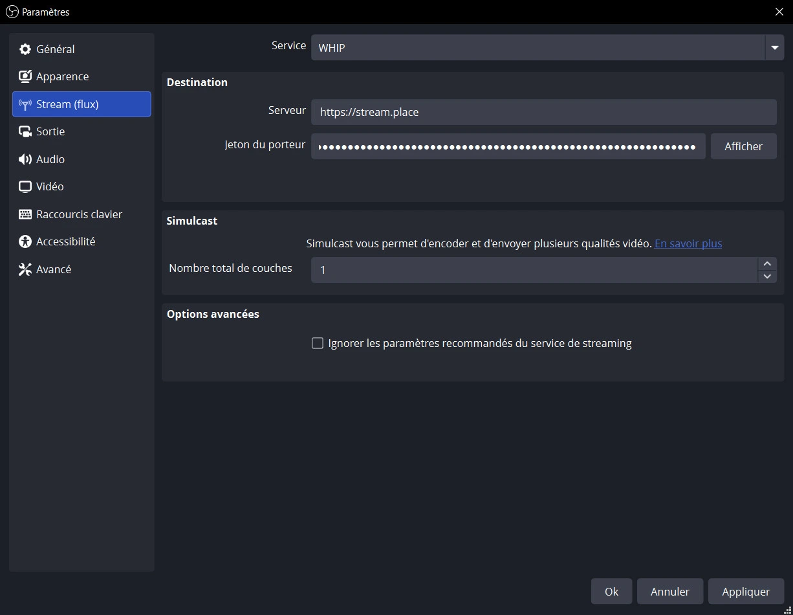Confirm settings with the Ok button
Viewport: 793px width, 615px height.
[611, 591]
